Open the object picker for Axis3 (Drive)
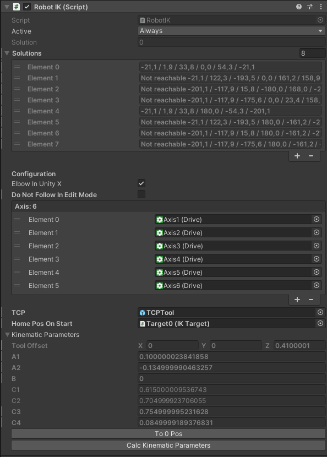 (x=316, y=246)
